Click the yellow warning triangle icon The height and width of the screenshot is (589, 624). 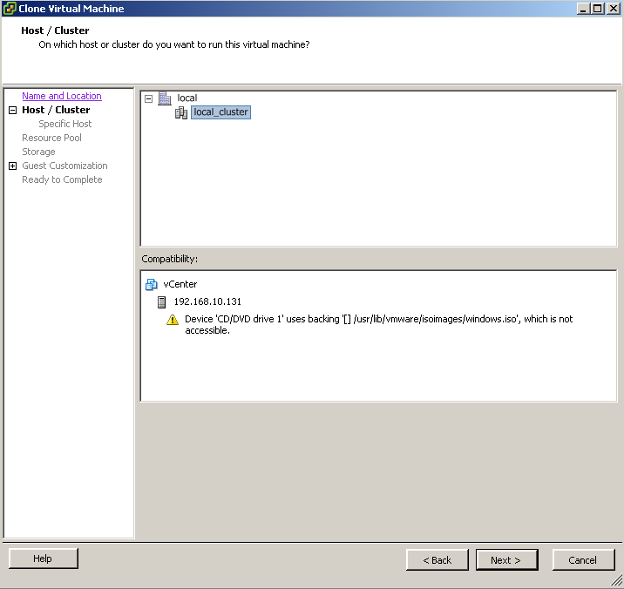click(x=173, y=320)
